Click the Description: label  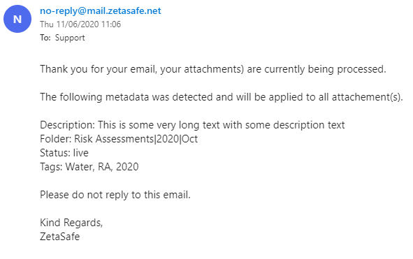coord(67,125)
